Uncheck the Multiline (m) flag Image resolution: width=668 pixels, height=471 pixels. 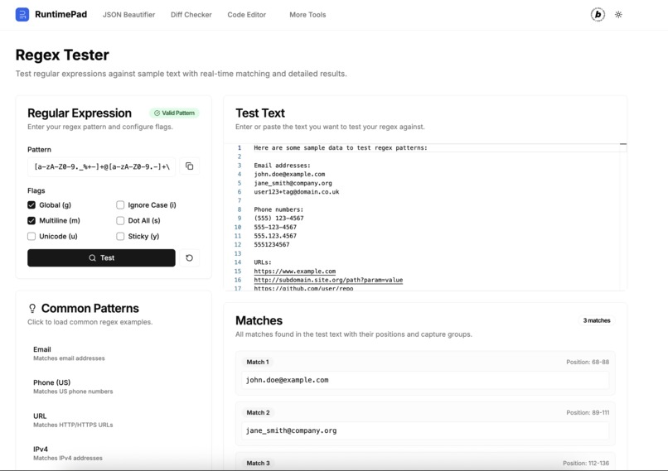pos(31,220)
